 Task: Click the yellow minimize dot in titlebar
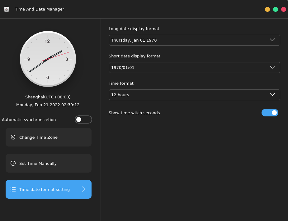pos(267,9)
